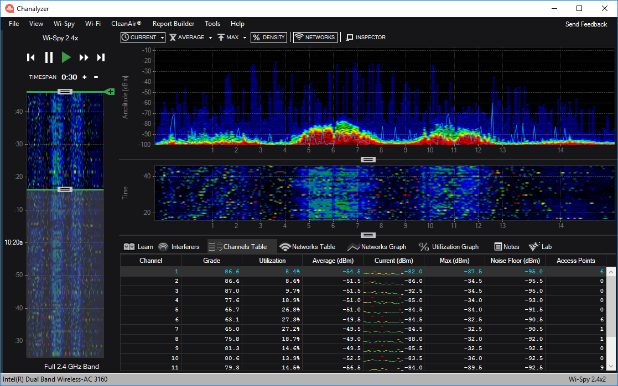This screenshot has height=386, width=618.
Task: Open the Lab tab
Action: [541, 247]
